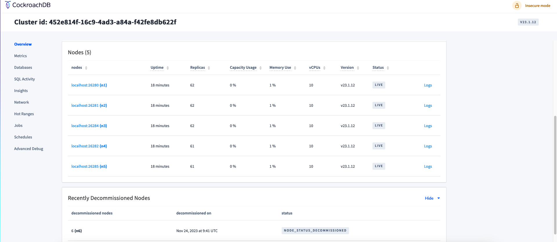Screen dimensions: 557x242
Task: Click the Status header label
Action: tap(378, 68)
